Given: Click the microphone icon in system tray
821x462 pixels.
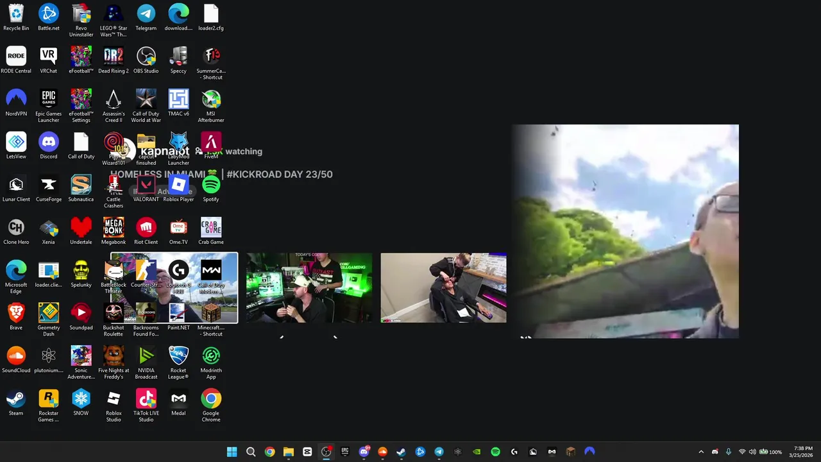Looking at the screenshot, I should point(729,452).
